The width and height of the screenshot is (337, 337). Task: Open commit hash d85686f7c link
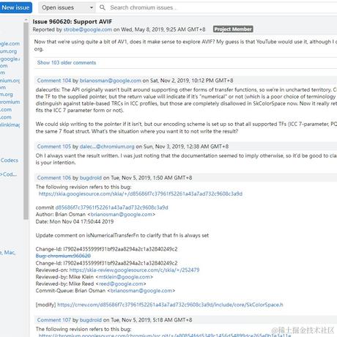[111, 207]
